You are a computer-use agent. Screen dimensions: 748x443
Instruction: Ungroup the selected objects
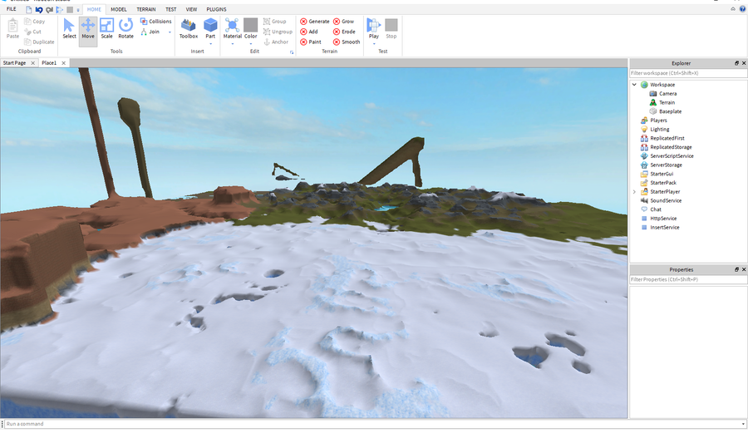point(278,32)
